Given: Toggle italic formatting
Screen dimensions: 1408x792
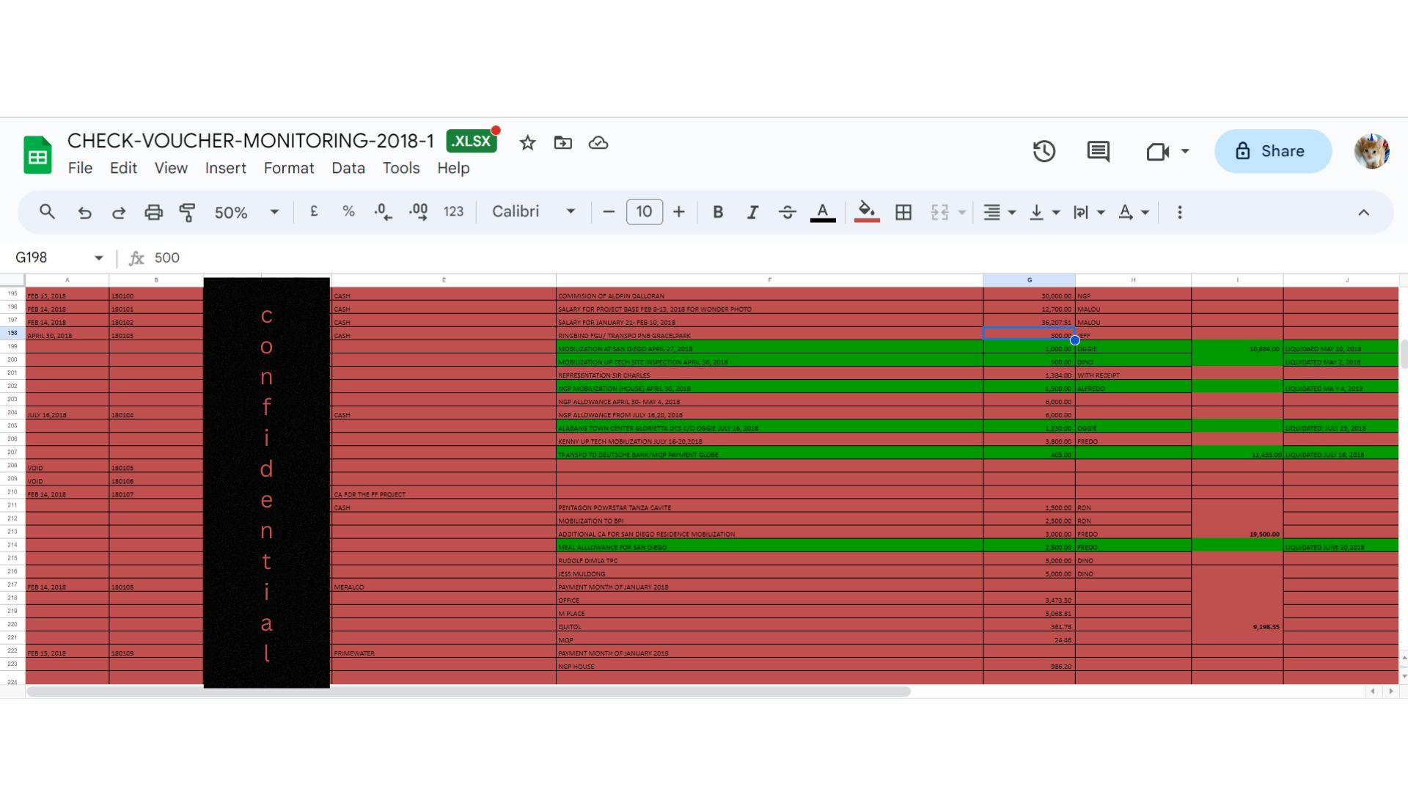Looking at the screenshot, I should coord(752,213).
